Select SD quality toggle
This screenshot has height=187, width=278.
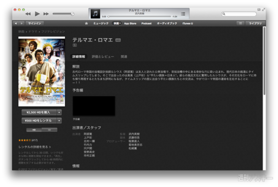point(50,130)
